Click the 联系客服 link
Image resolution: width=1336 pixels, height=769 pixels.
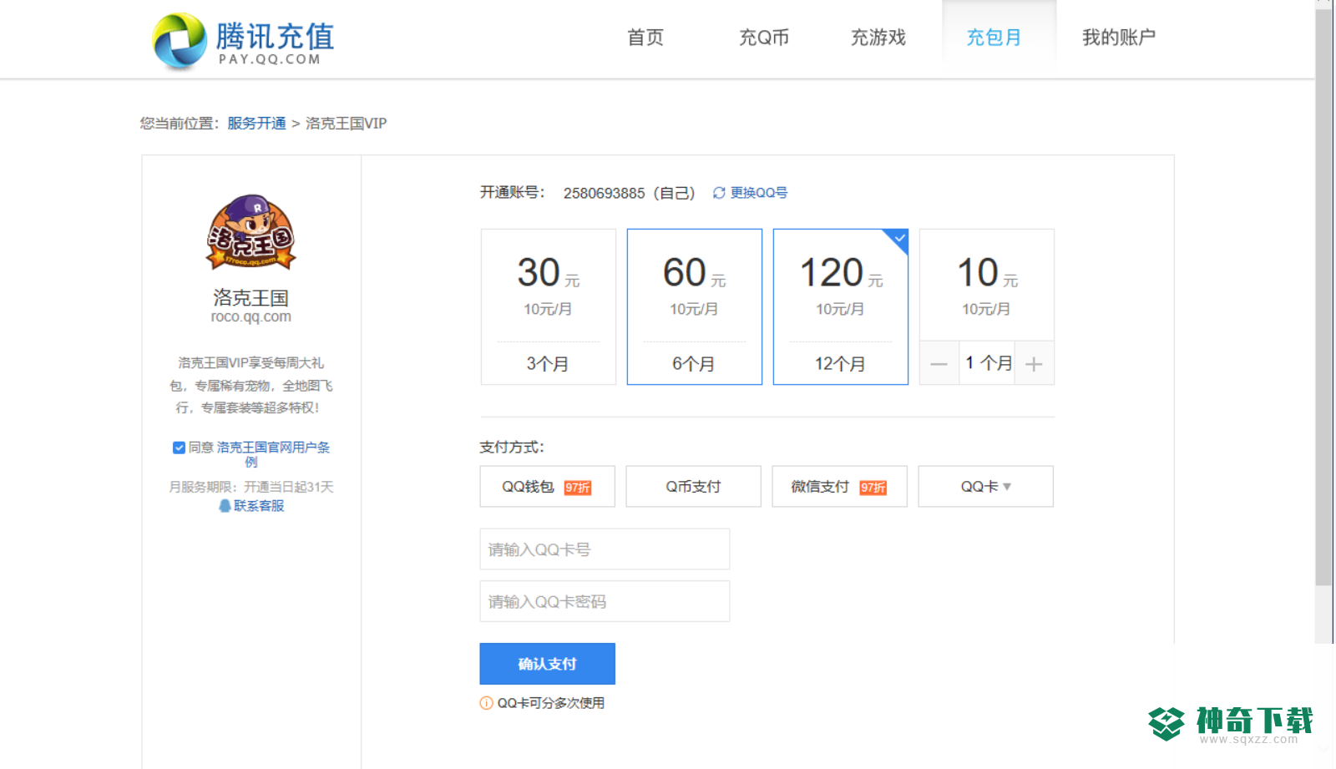[x=259, y=506]
